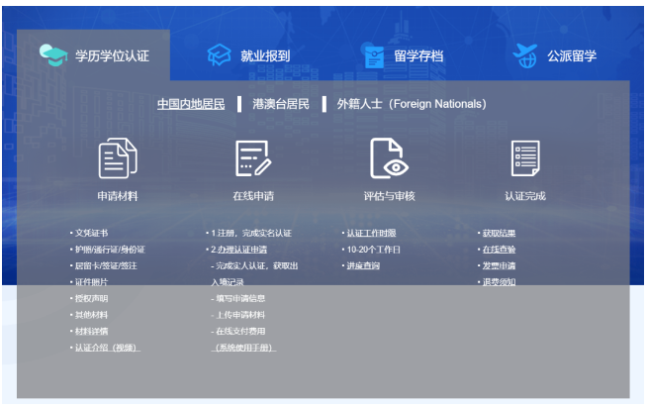Click the 申请材料 heading text
The image size is (647, 408).
coord(118,196)
